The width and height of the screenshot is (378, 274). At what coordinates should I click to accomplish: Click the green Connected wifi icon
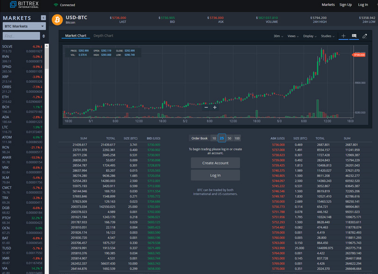click(x=56, y=5)
